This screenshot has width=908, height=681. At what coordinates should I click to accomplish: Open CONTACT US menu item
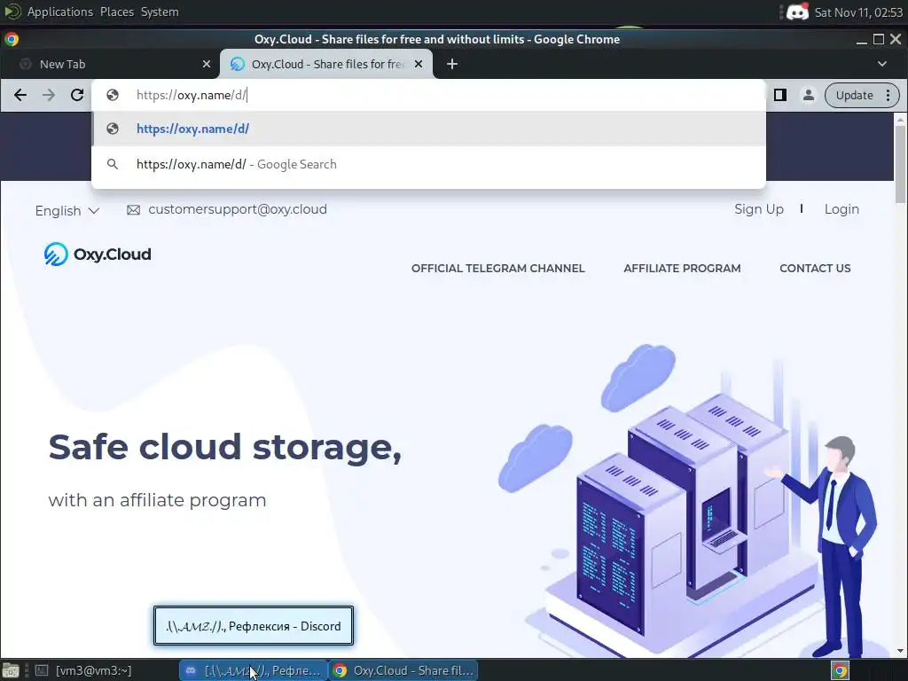(815, 268)
